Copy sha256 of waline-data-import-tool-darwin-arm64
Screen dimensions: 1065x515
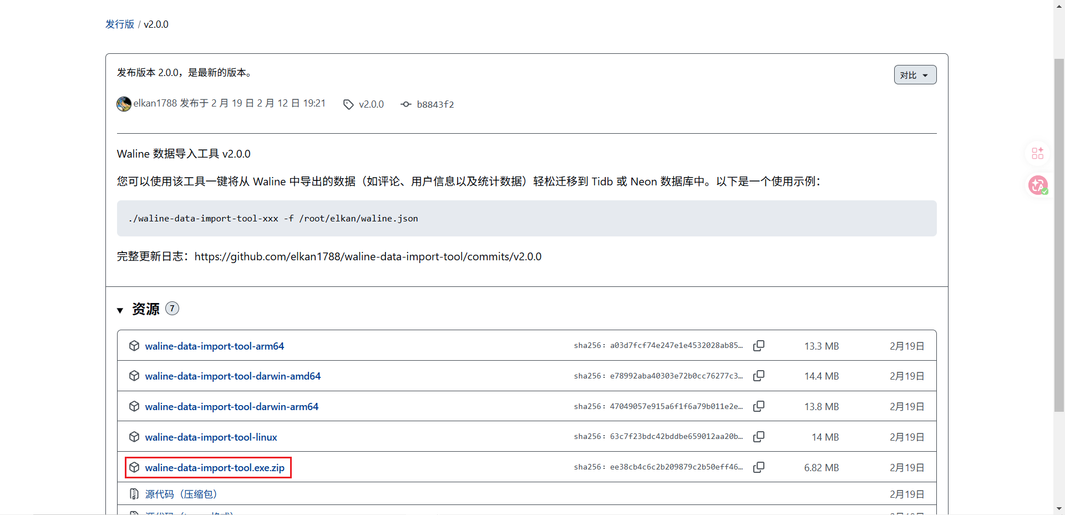click(x=759, y=406)
